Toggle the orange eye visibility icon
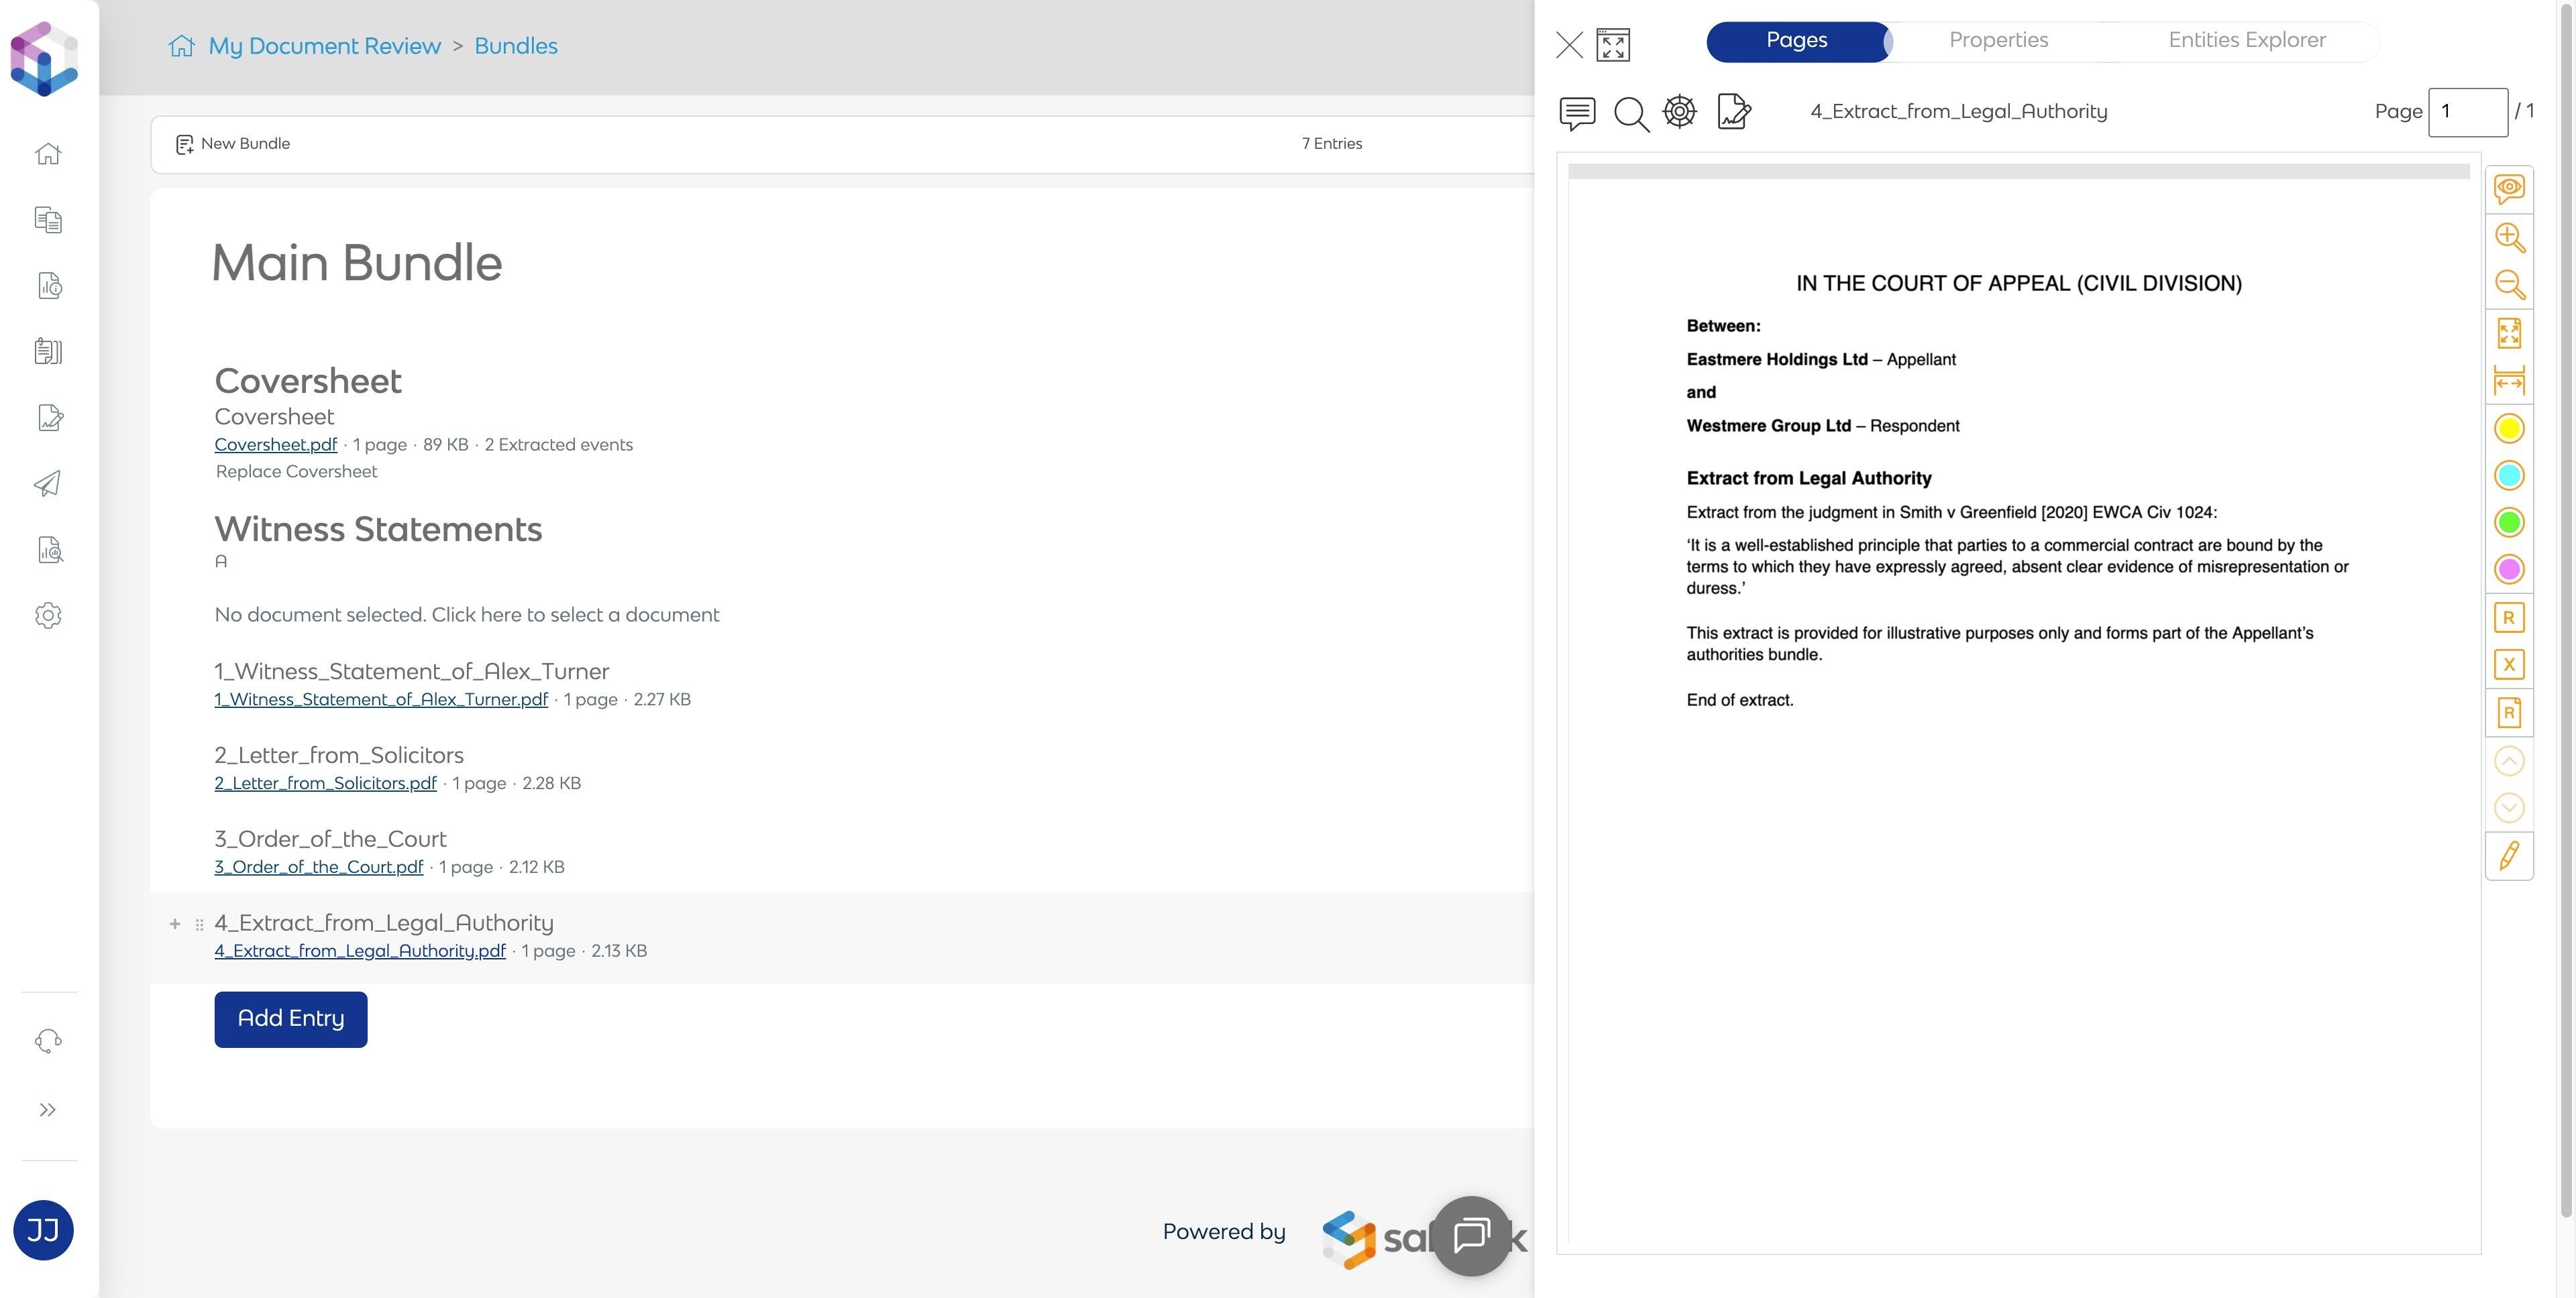2576x1298 pixels. 2509,189
